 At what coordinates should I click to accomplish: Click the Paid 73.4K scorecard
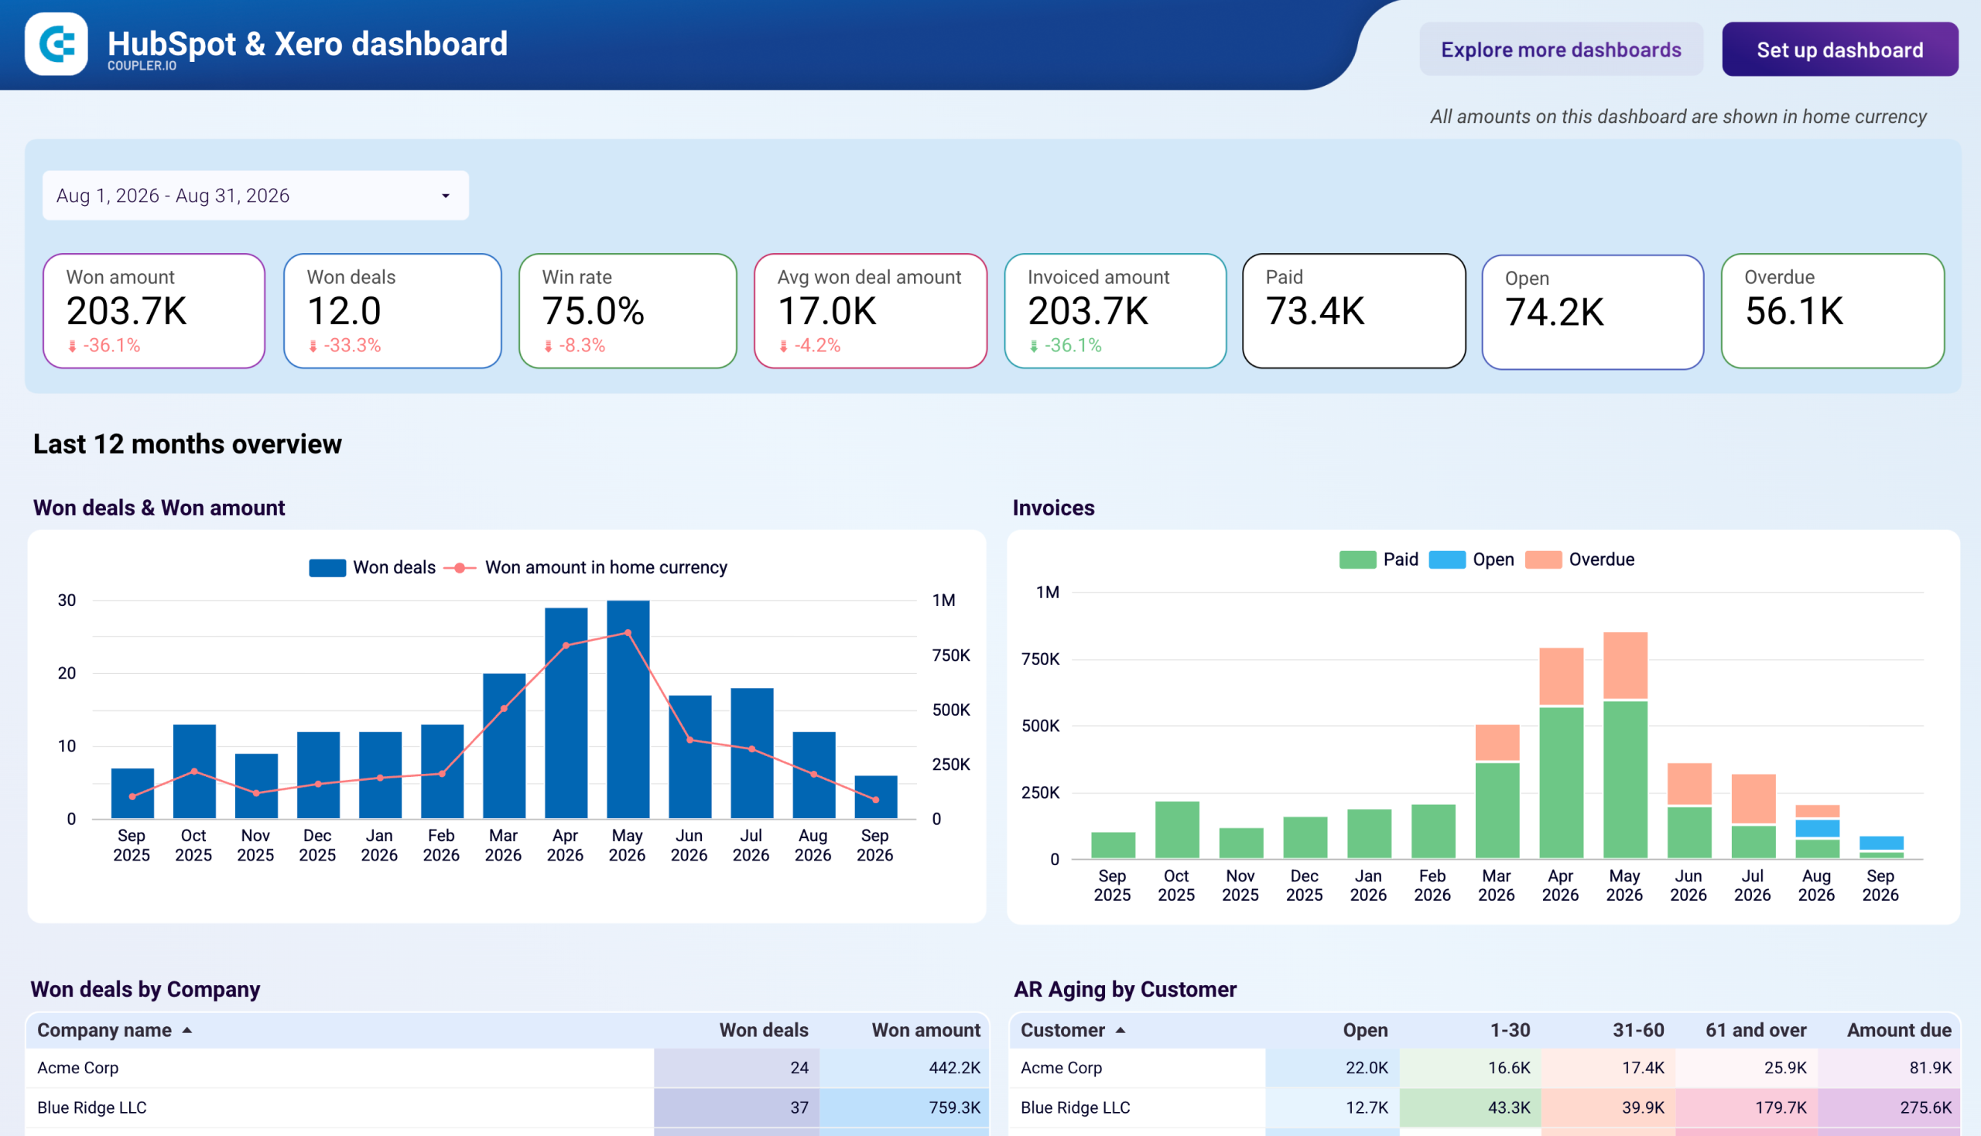point(1353,310)
